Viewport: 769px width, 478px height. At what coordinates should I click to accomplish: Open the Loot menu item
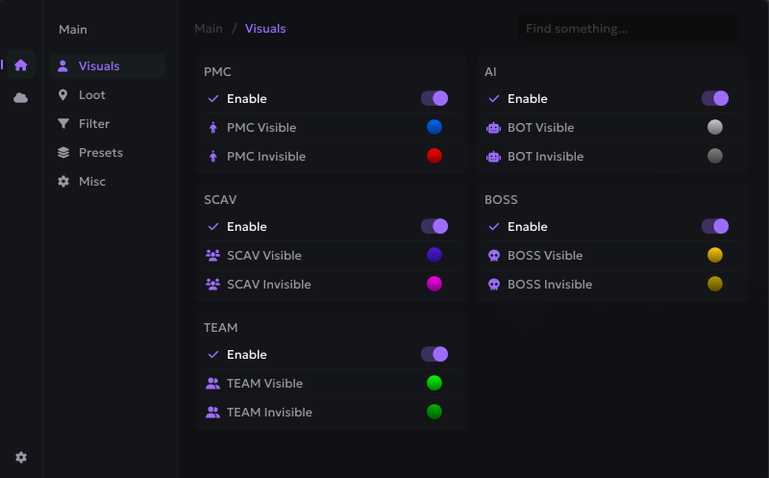tap(92, 95)
